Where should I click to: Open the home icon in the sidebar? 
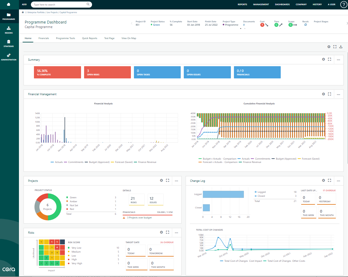tap(9, 5)
